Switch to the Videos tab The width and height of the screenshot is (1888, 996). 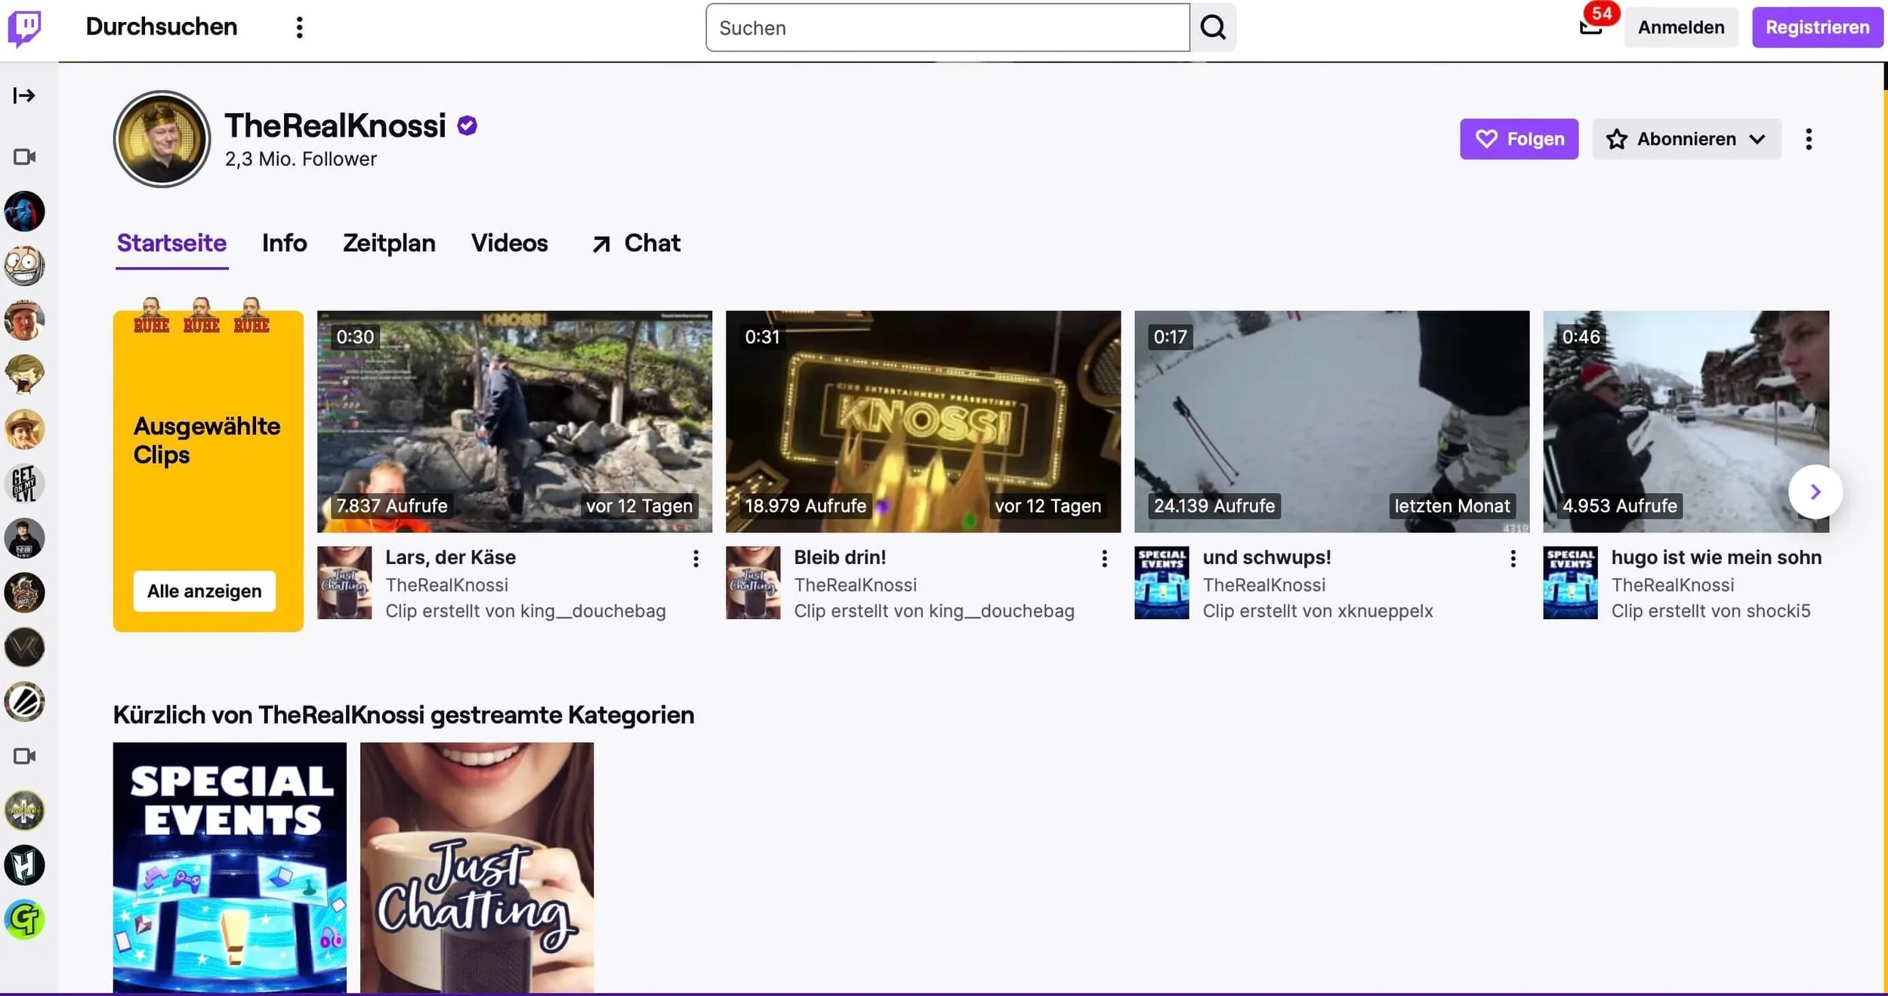[x=509, y=243]
